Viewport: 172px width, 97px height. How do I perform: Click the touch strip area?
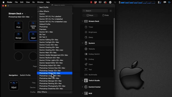[26, 46]
